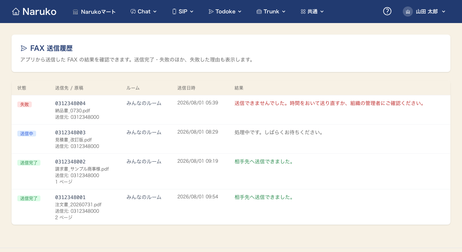Select fax number 0312348003
Image resolution: width=462 pixels, height=252 pixels.
click(x=70, y=132)
